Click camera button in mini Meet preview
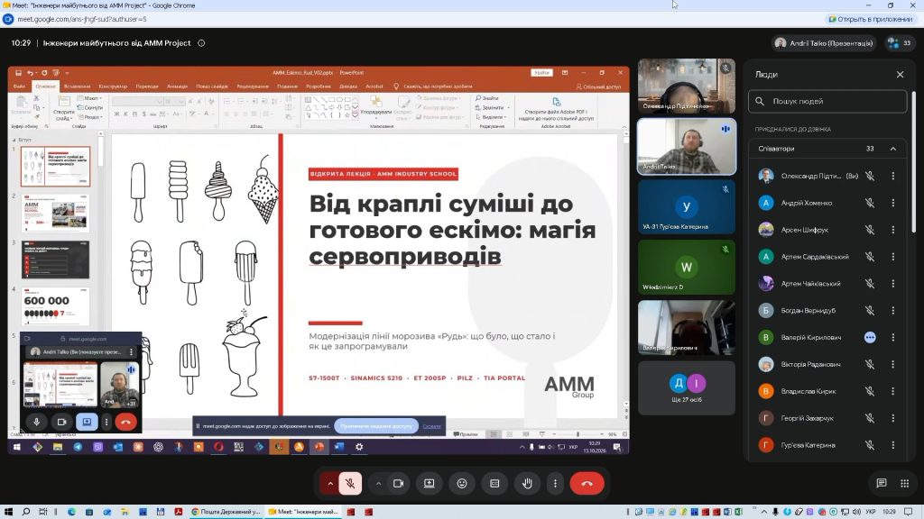Viewport: 924px width, 519px height. [x=62, y=422]
